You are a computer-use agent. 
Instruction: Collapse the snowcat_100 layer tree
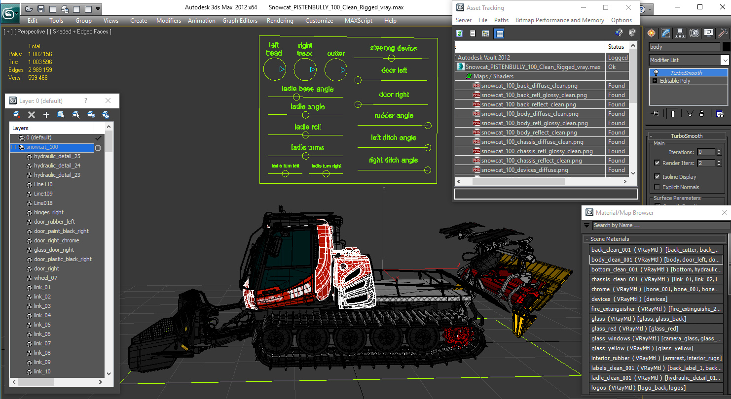click(x=14, y=147)
